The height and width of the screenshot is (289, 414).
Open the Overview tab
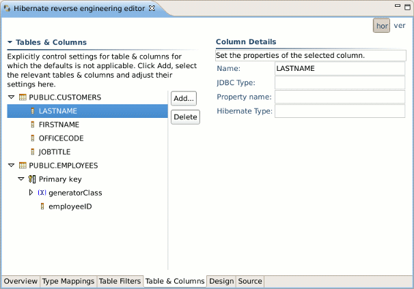coord(20,281)
